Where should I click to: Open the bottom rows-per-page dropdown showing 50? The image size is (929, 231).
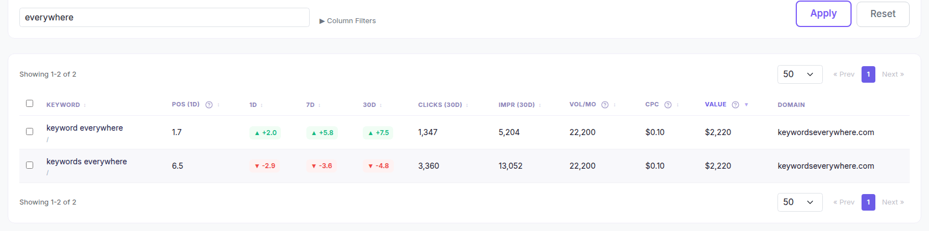[800, 202]
